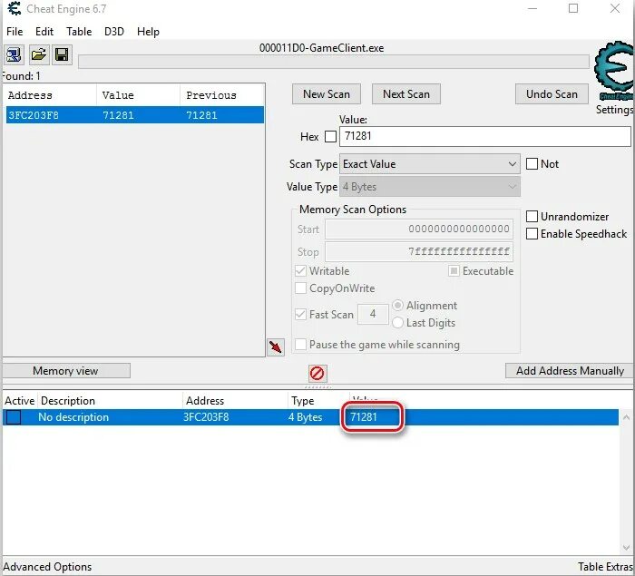Click the red clear address list icon

pos(317,373)
